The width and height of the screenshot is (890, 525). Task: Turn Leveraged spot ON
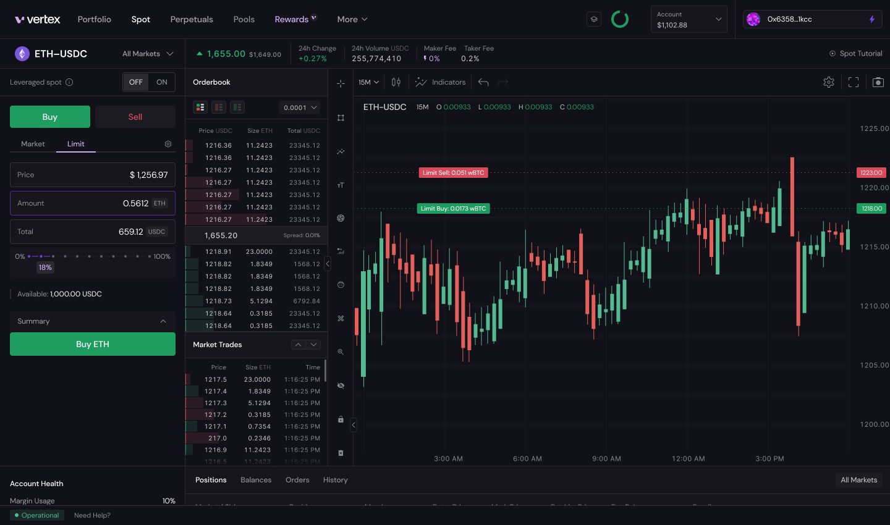[162, 82]
